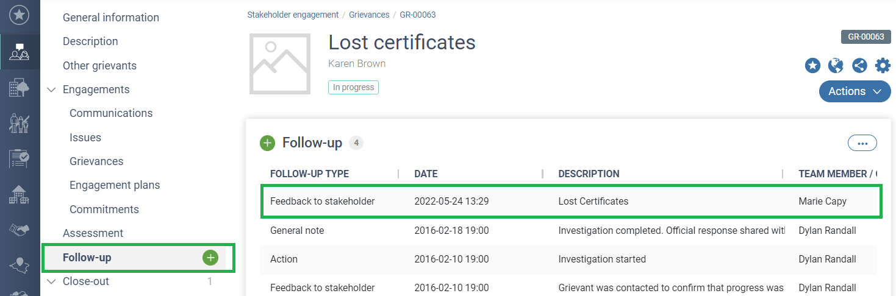Open the favorites star icon in the left rail
This screenshot has width=896, height=296.
tap(20, 15)
